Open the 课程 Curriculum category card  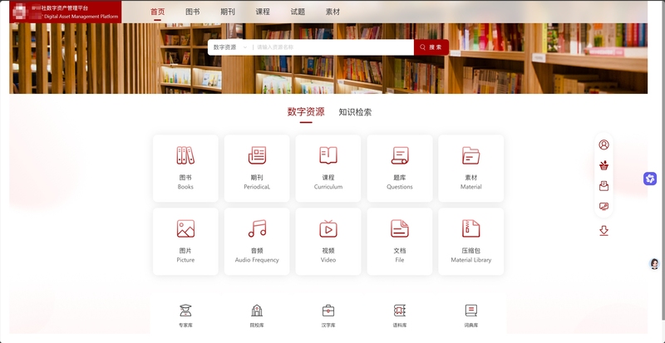coord(328,169)
